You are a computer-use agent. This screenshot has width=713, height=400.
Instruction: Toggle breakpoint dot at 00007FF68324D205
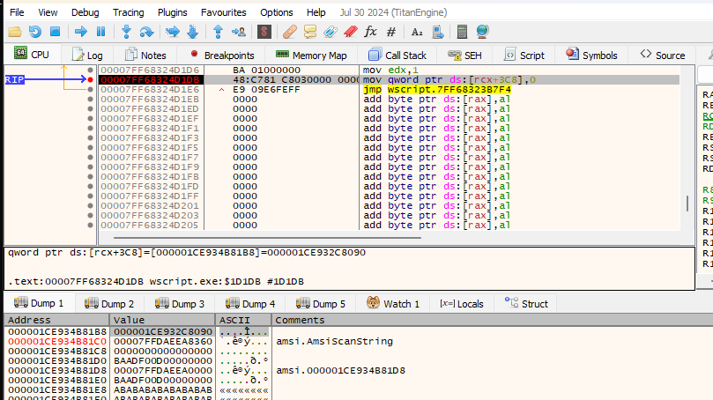[90, 225]
